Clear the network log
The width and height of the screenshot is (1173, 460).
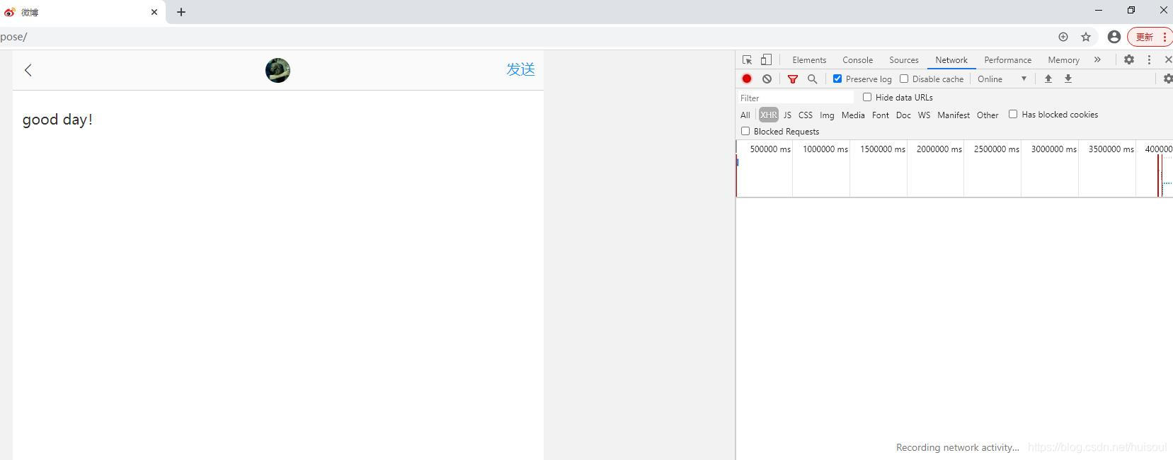coord(767,79)
